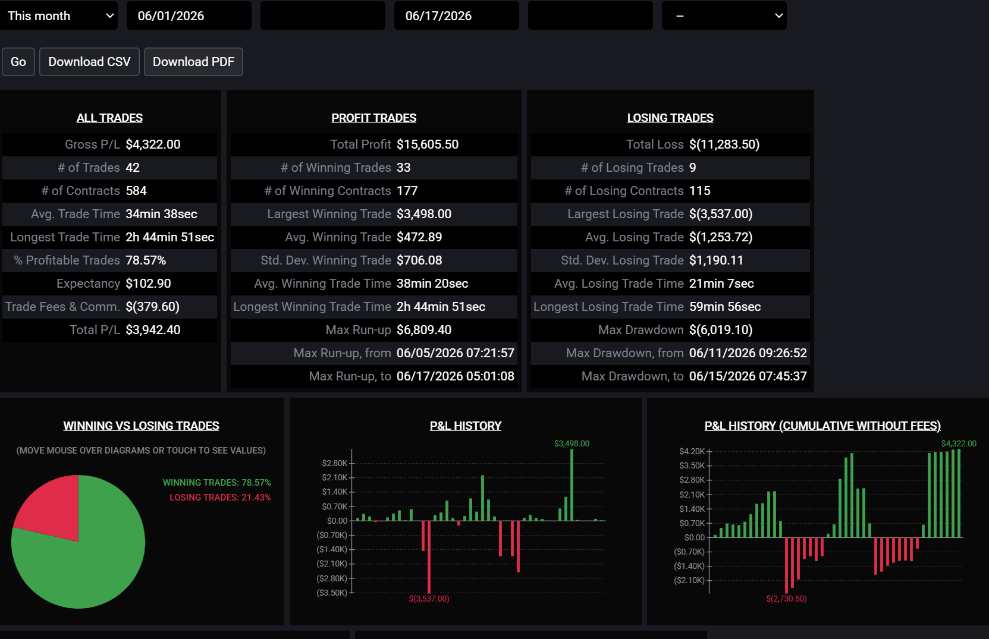Image resolution: width=989 pixels, height=639 pixels.
Task: Click the LOSING TRADES heading
Action: (x=670, y=118)
